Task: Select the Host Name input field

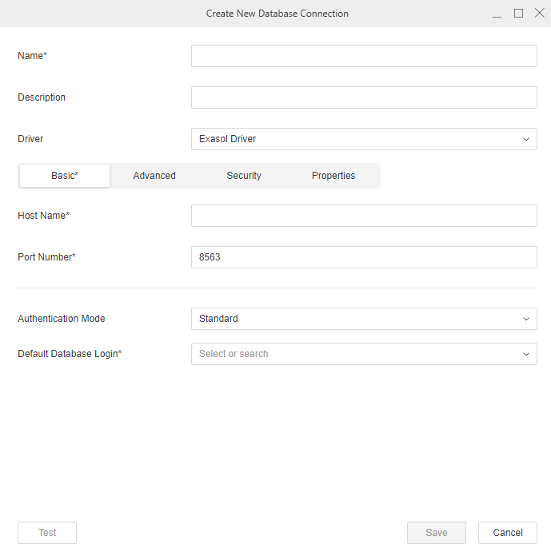Action: point(364,216)
